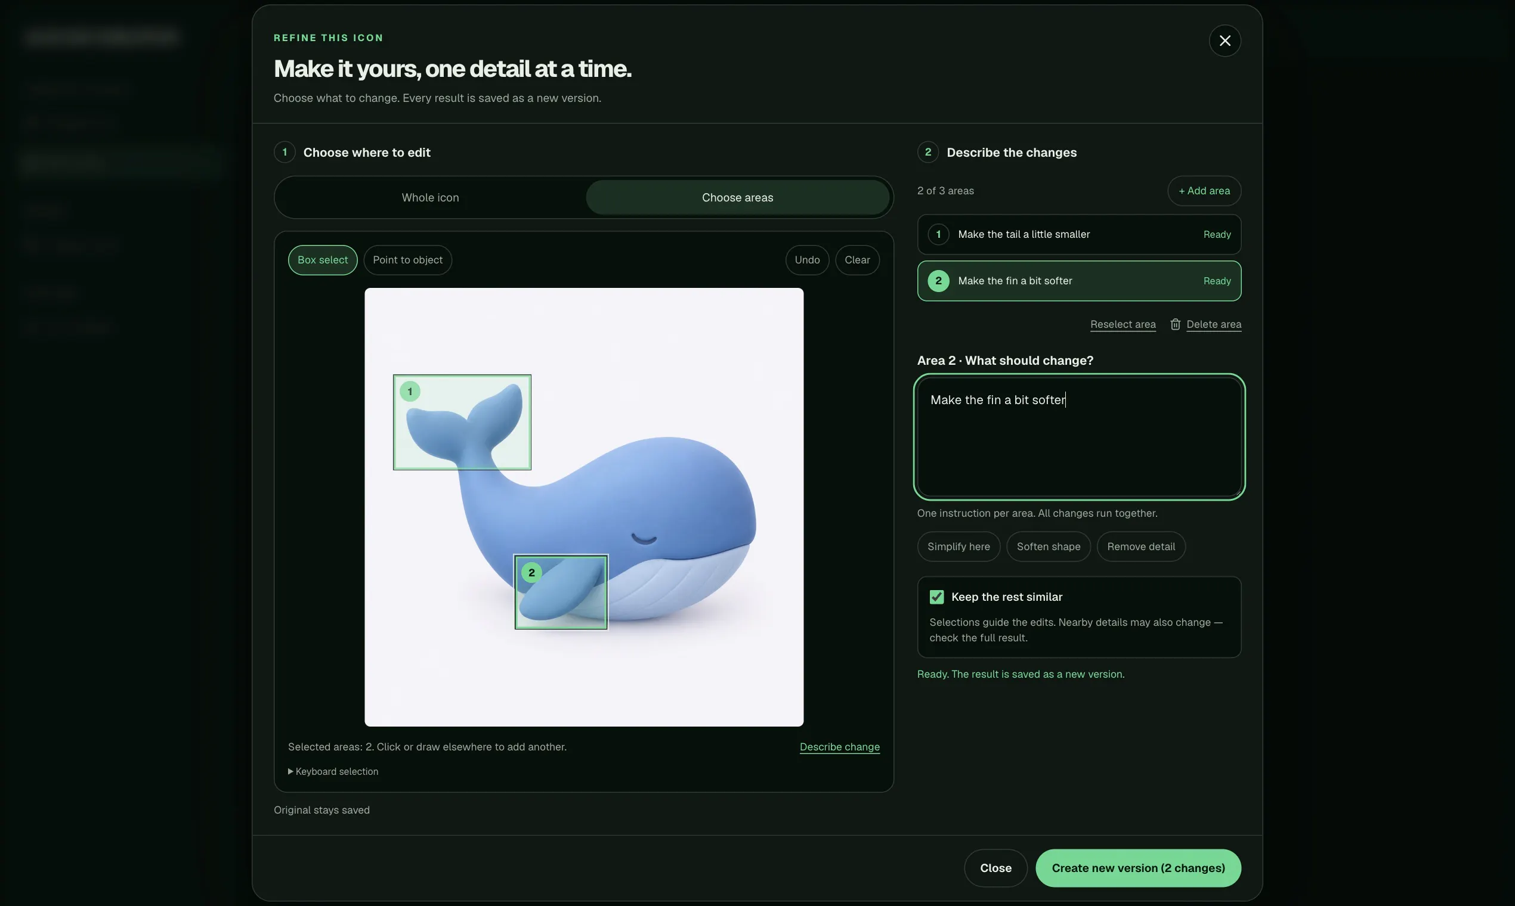Select area 1 Make the tail a little smaller
This screenshot has width=1515, height=906.
(1079, 234)
